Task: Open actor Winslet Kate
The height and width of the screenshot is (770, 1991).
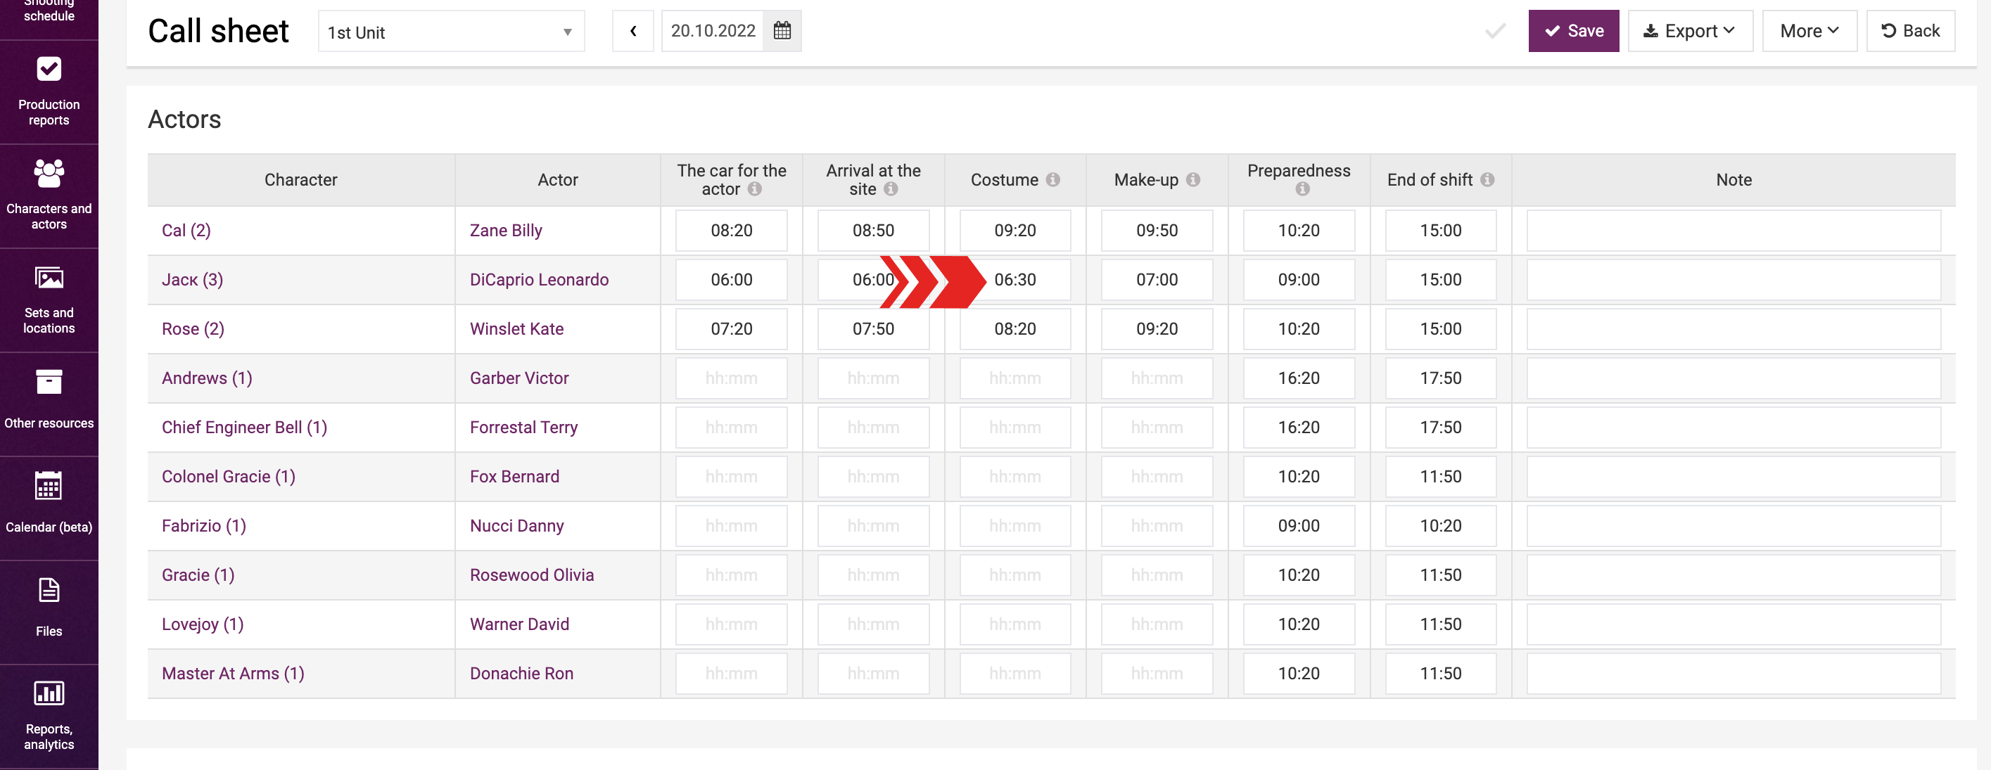Action: pos(517,329)
